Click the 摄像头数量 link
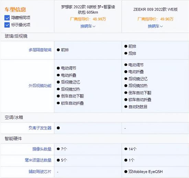 [42, 149]
